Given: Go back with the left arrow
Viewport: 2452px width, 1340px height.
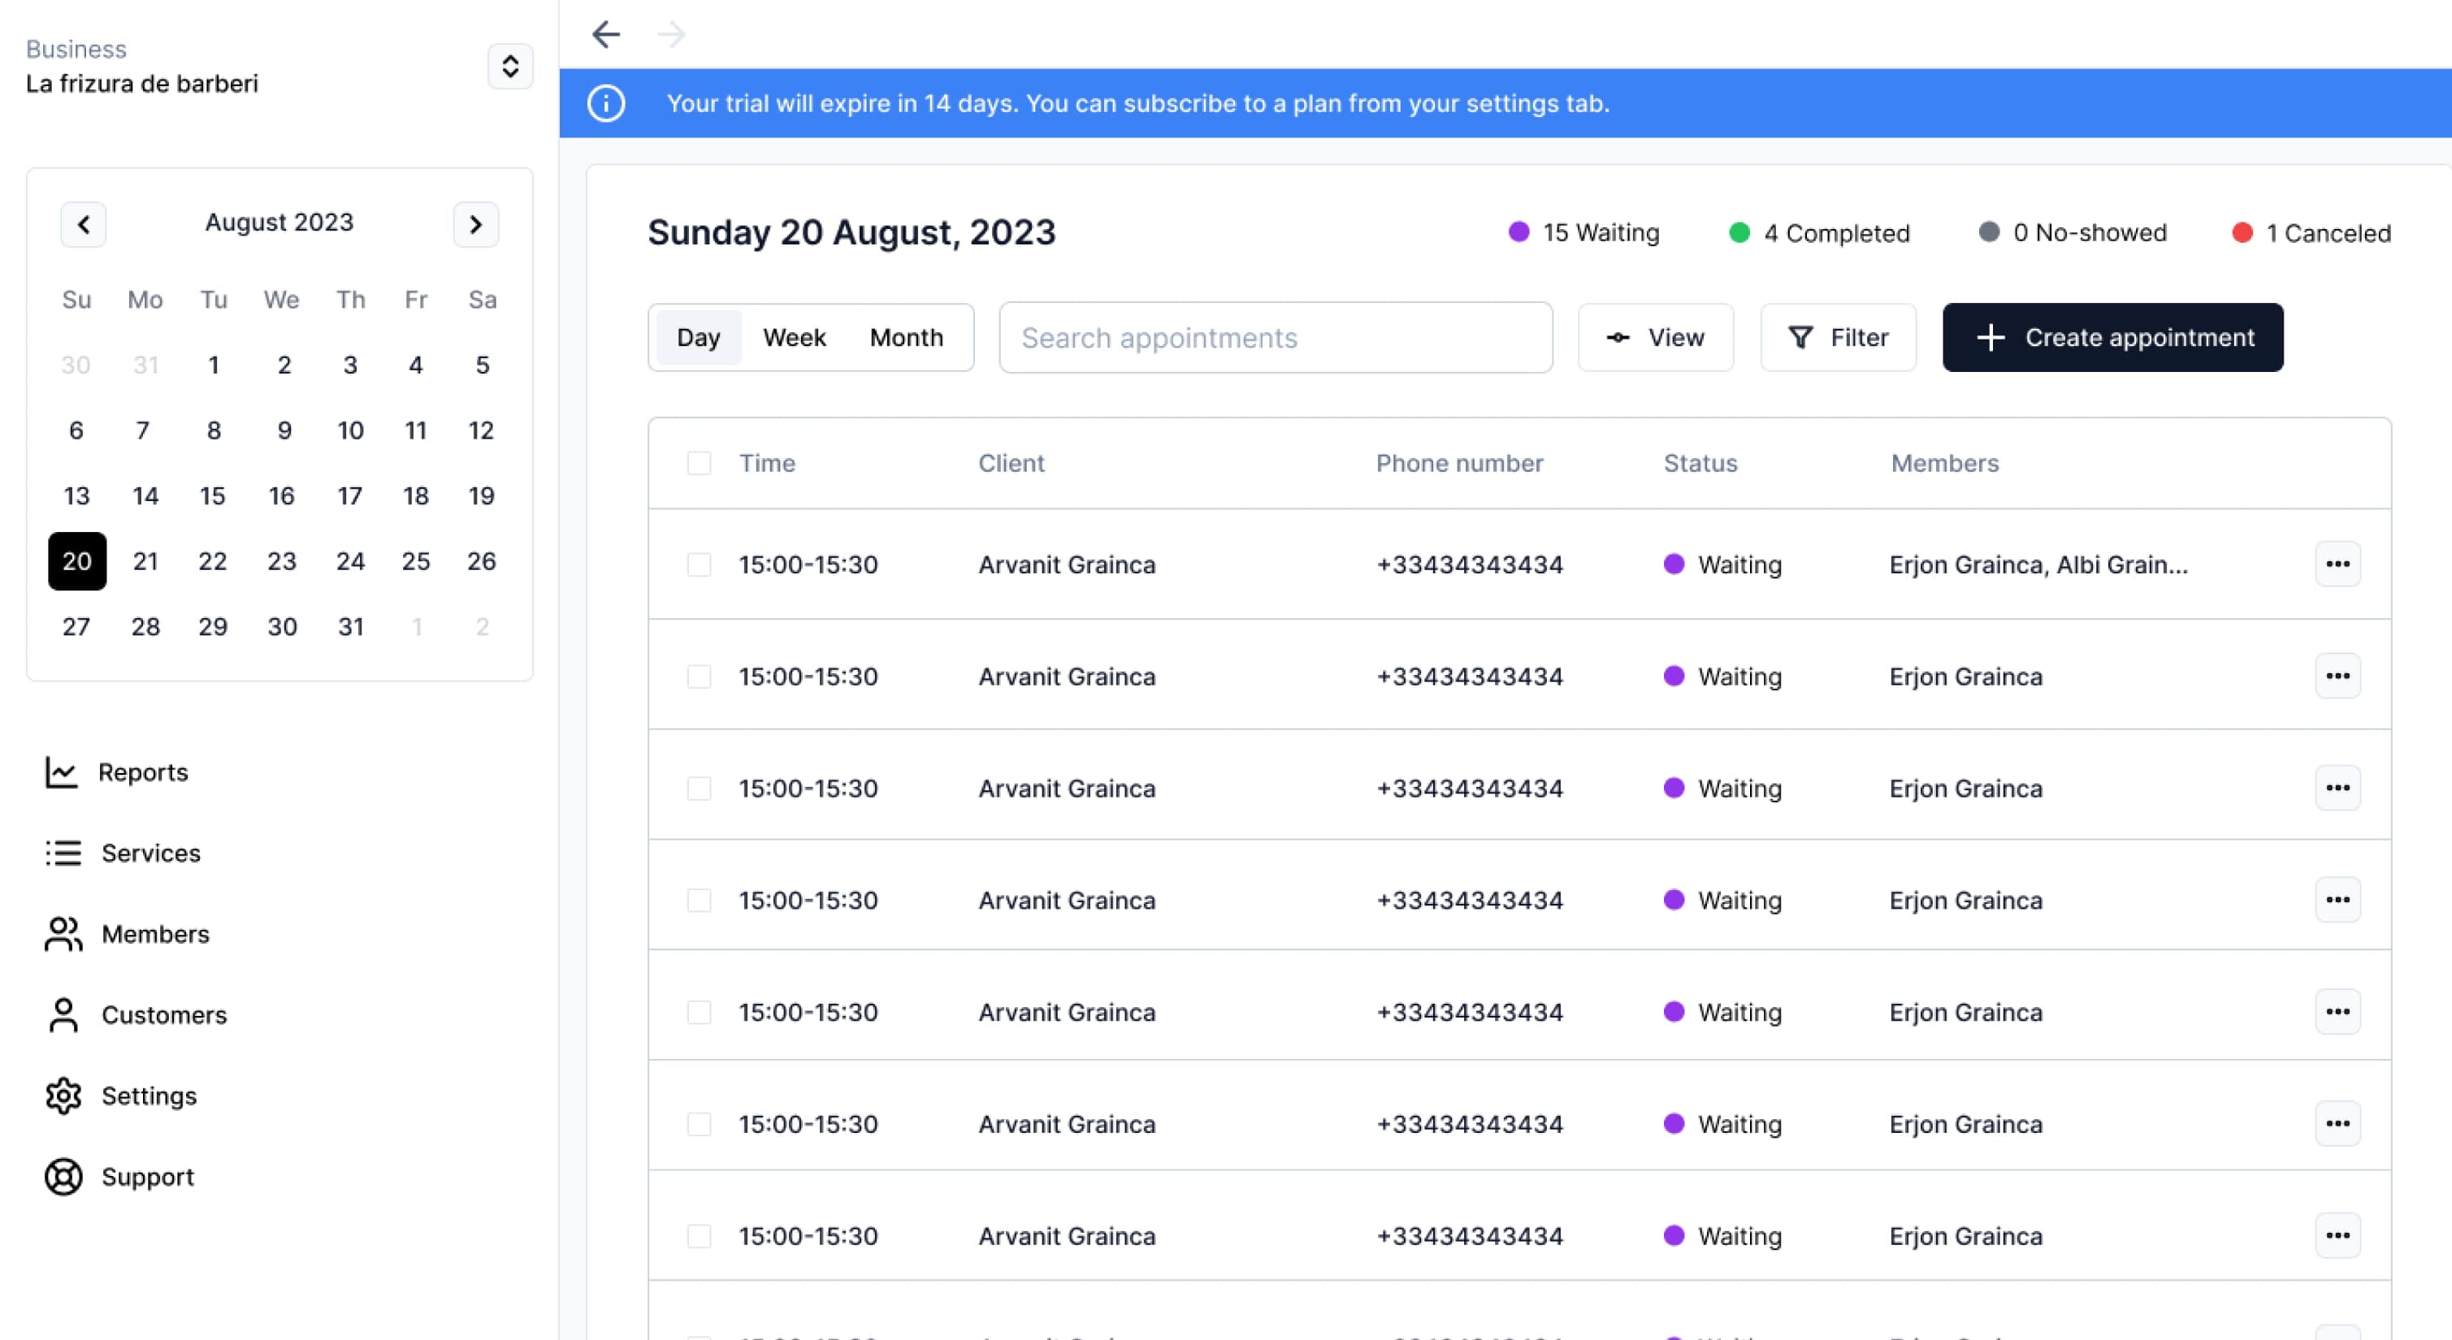Looking at the screenshot, I should click(x=606, y=34).
